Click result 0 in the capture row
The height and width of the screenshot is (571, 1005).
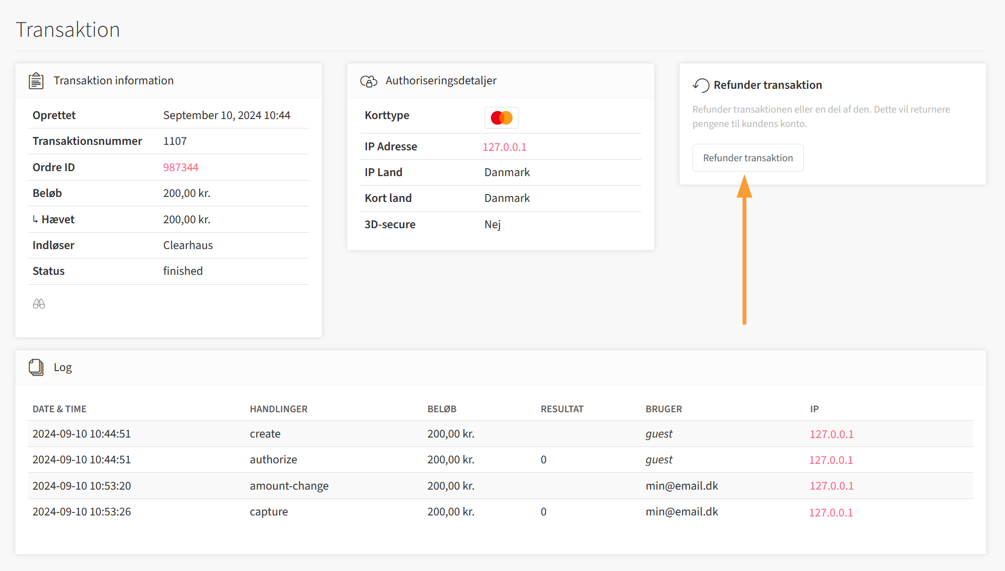543,511
